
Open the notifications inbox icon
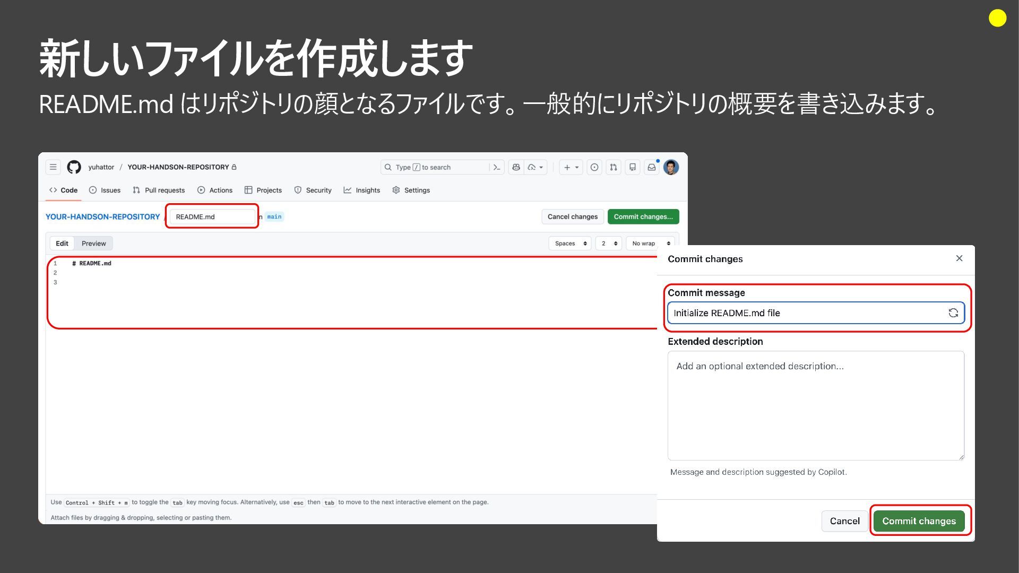point(652,167)
